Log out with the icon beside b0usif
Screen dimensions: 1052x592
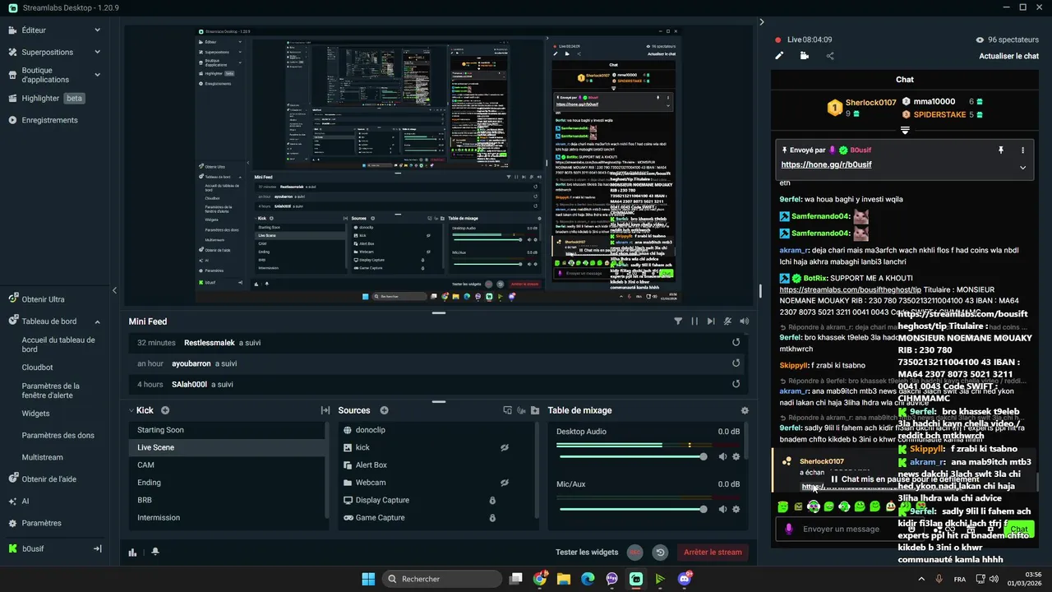(x=97, y=548)
